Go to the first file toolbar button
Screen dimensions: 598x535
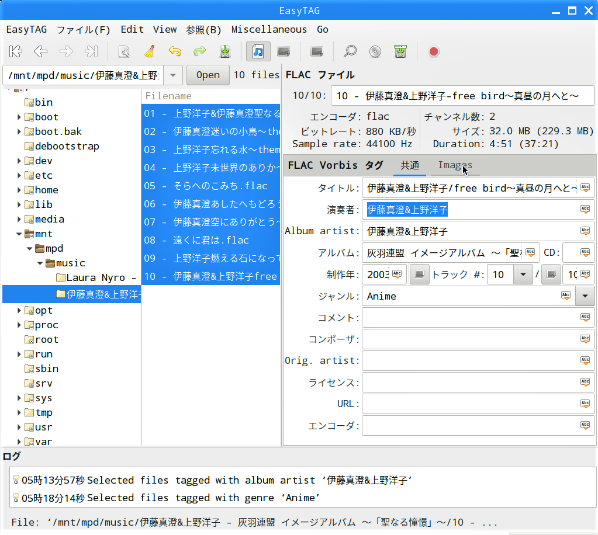[x=16, y=51]
